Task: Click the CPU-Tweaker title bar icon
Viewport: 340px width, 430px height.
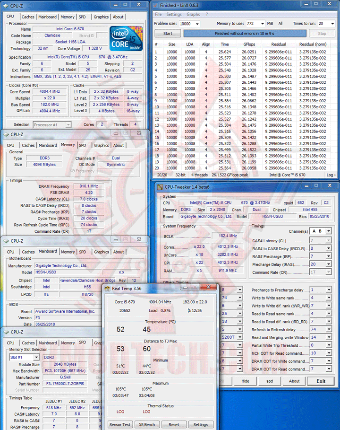Action: click(x=160, y=187)
